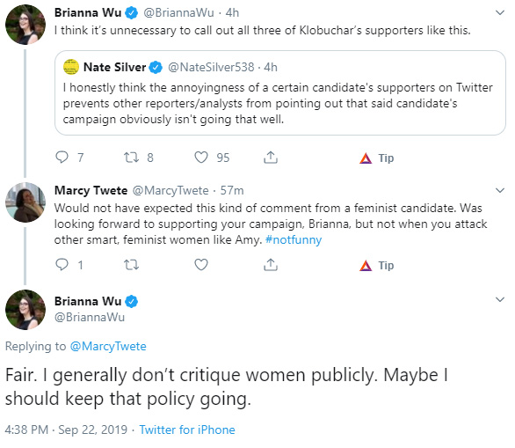This screenshot has width=515, height=448.
Task: View Marcy Twete's profile picture
Action: point(25,202)
